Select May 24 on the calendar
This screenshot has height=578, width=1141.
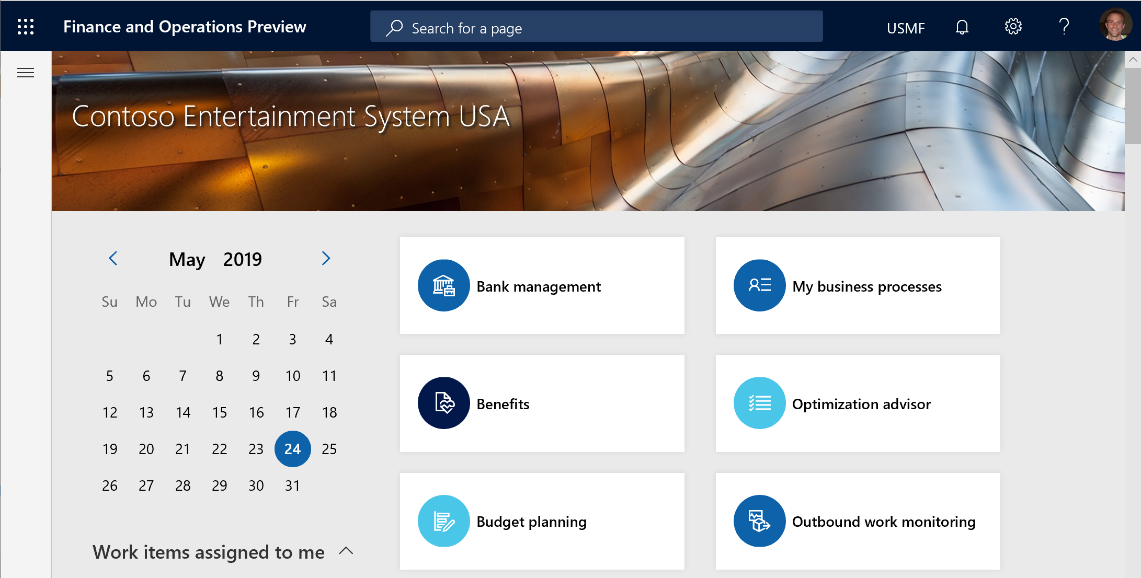point(292,447)
